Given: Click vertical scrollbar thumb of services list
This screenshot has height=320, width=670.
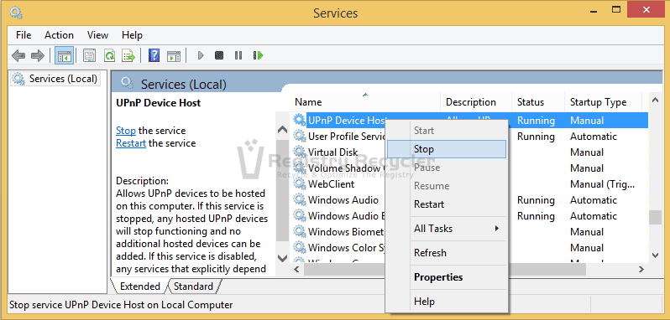Looking at the screenshot, I should click(x=655, y=217).
